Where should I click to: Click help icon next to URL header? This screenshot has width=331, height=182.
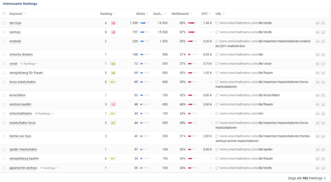coord(224,14)
